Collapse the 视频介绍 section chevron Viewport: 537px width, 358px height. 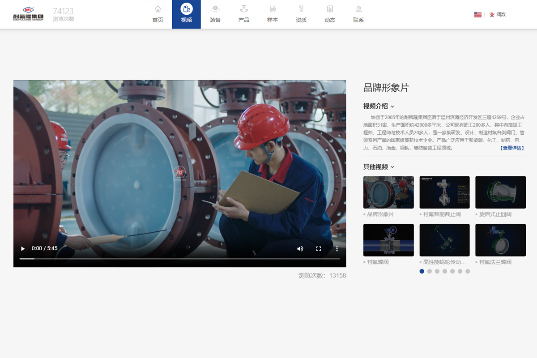392,107
